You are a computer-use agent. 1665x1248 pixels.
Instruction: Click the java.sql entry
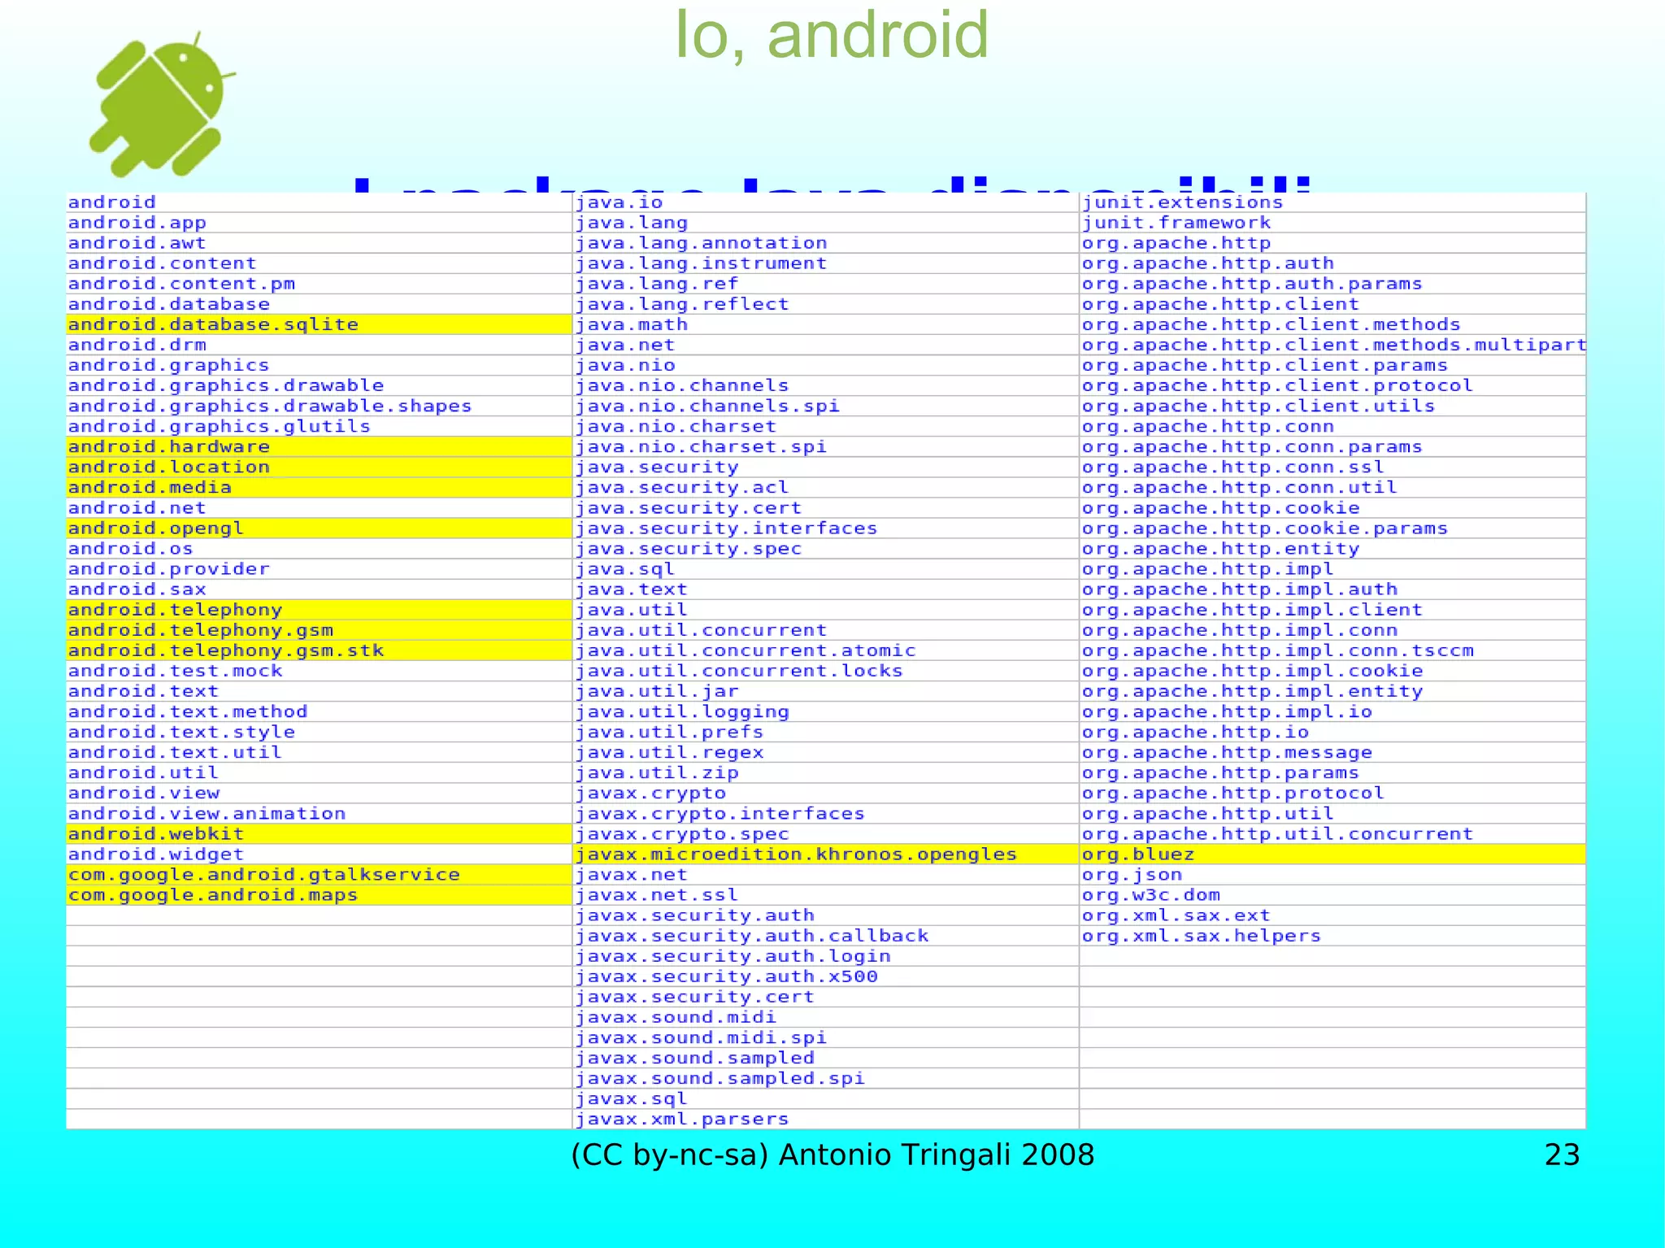826,569
